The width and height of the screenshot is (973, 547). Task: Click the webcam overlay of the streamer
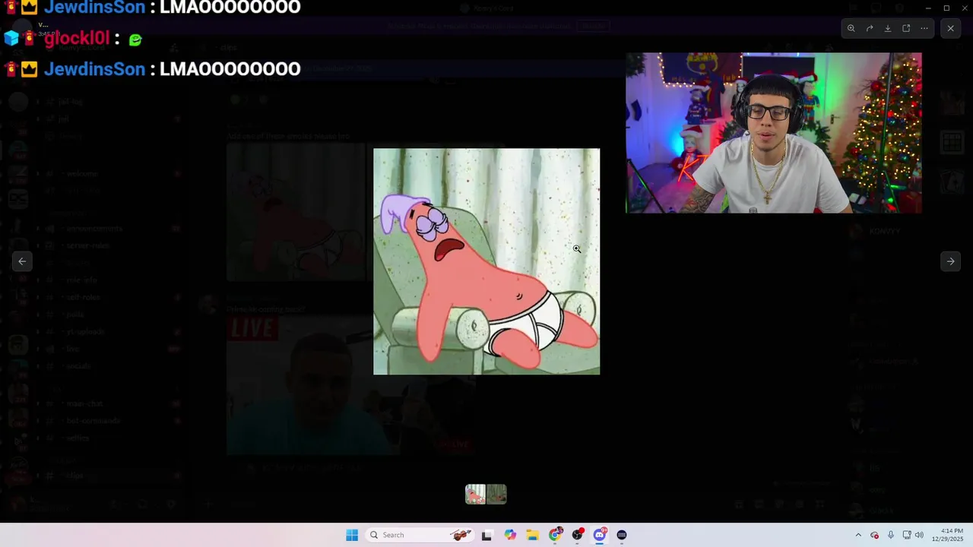click(774, 133)
